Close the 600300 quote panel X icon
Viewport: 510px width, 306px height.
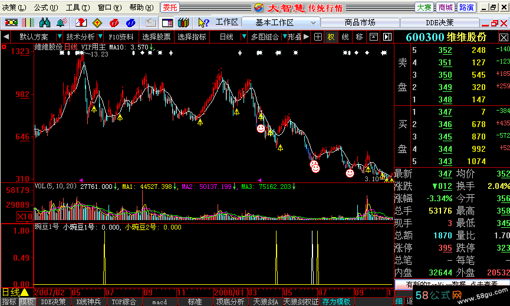504,38
